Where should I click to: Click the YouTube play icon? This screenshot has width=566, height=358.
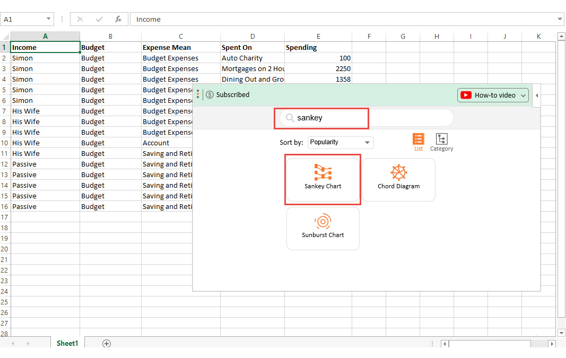pos(466,95)
